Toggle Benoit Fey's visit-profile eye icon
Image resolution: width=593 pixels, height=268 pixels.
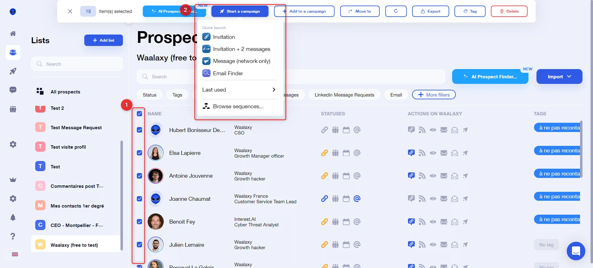(x=433, y=222)
